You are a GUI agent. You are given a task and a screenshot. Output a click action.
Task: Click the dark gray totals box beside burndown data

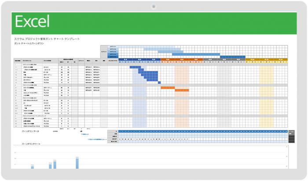(x=291, y=137)
